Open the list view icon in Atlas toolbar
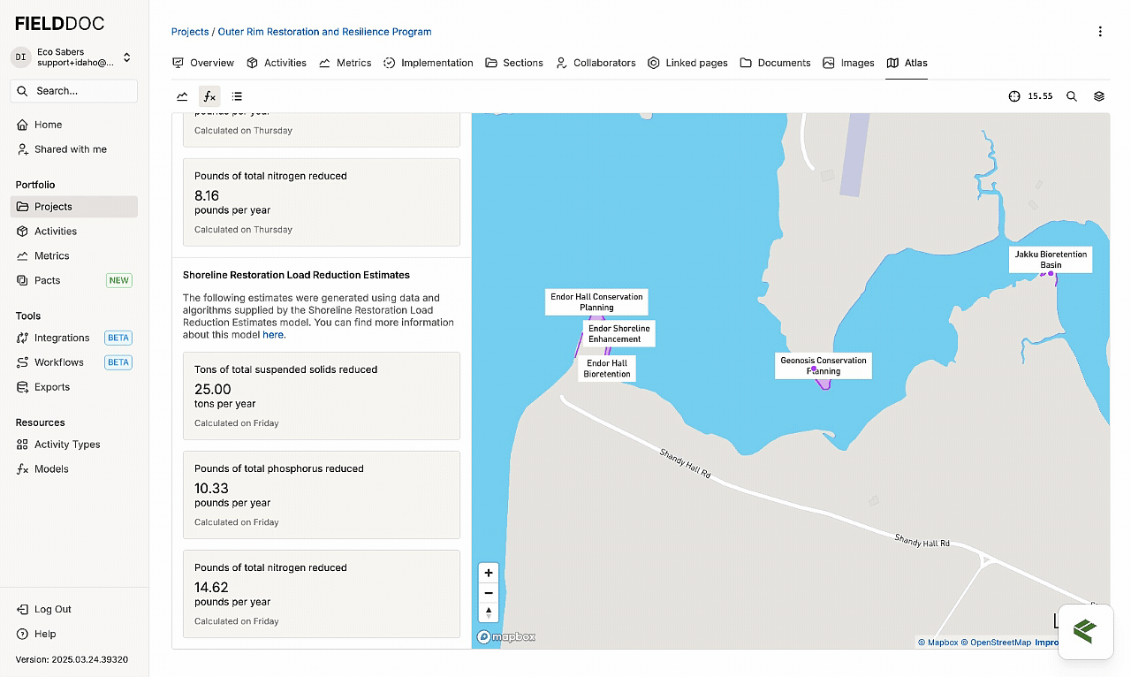The width and height of the screenshot is (1131, 677). pyautogui.click(x=237, y=96)
